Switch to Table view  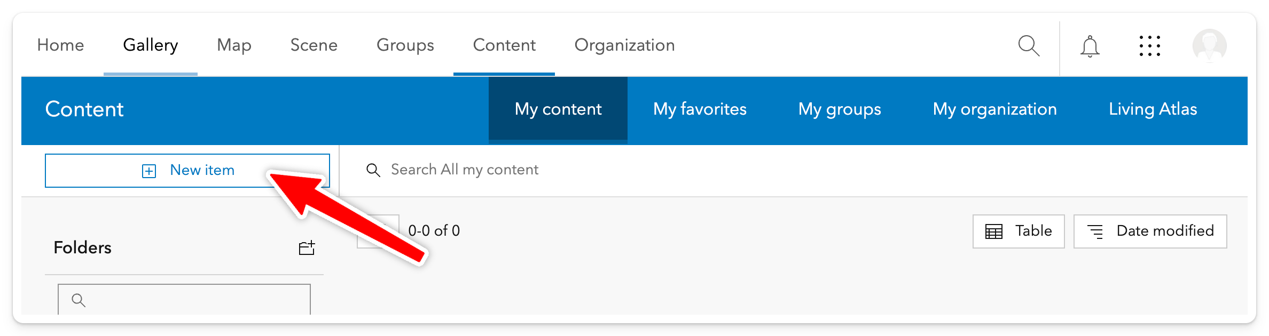coord(1018,231)
